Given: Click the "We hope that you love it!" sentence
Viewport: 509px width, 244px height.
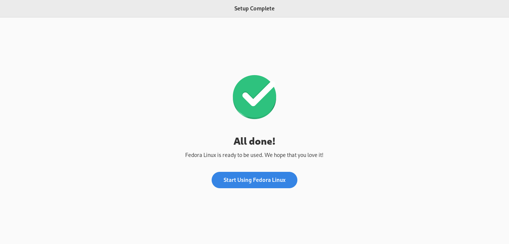Looking at the screenshot, I should point(294,155).
